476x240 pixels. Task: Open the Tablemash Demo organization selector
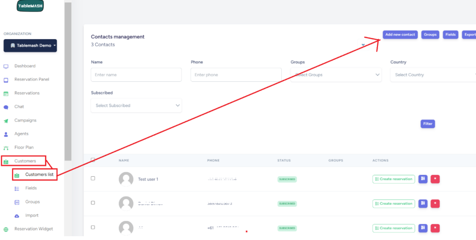pyautogui.click(x=30, y=46)
